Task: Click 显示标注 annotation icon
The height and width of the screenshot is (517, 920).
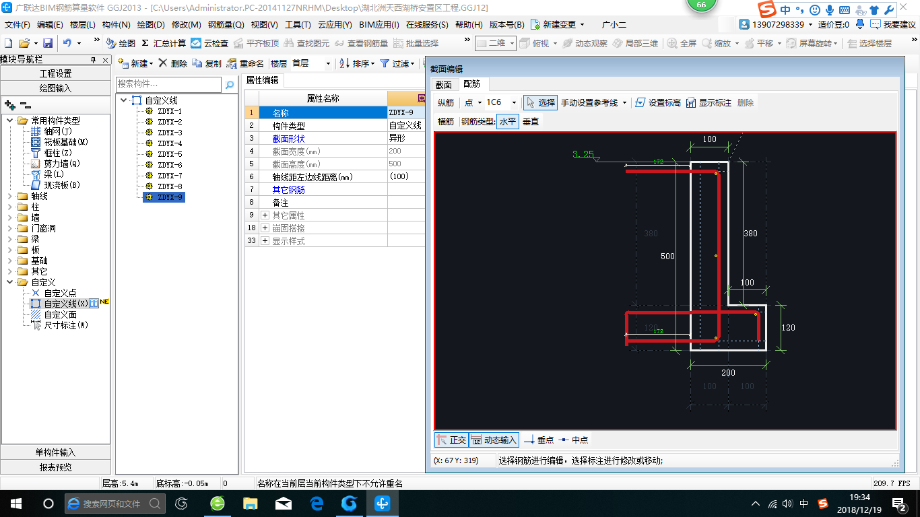Action: click(x=709, y=102)
